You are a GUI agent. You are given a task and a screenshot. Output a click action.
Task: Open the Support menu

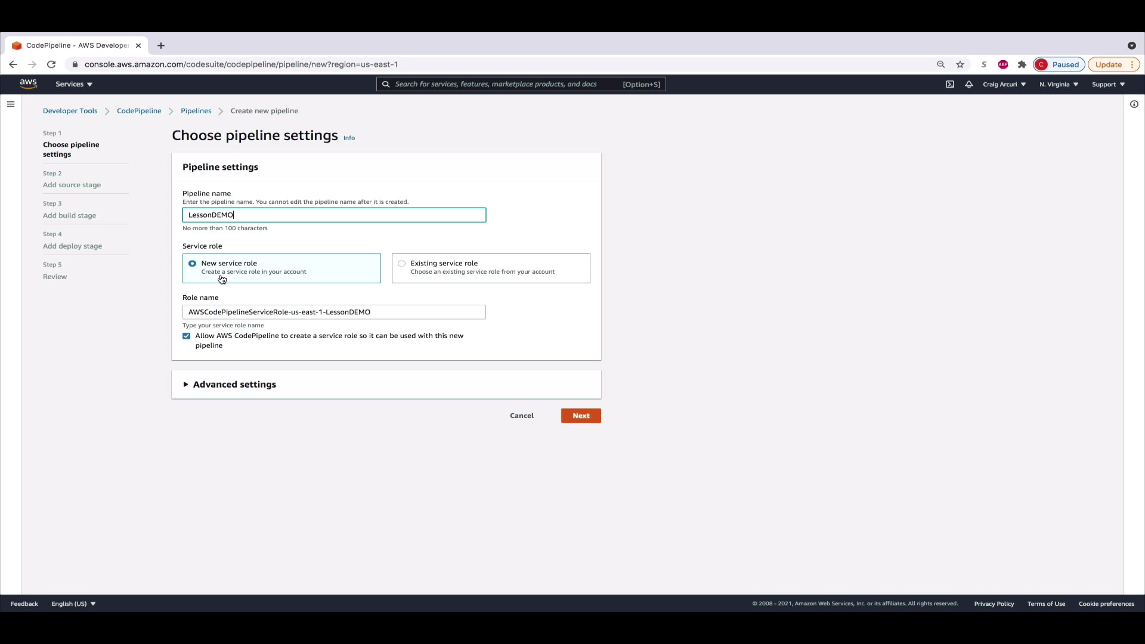[1108, 84]
